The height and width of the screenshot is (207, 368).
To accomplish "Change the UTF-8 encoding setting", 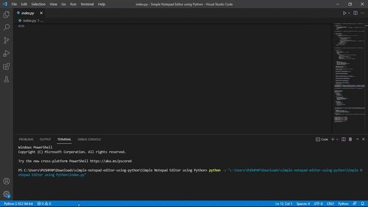I will 318,204.
